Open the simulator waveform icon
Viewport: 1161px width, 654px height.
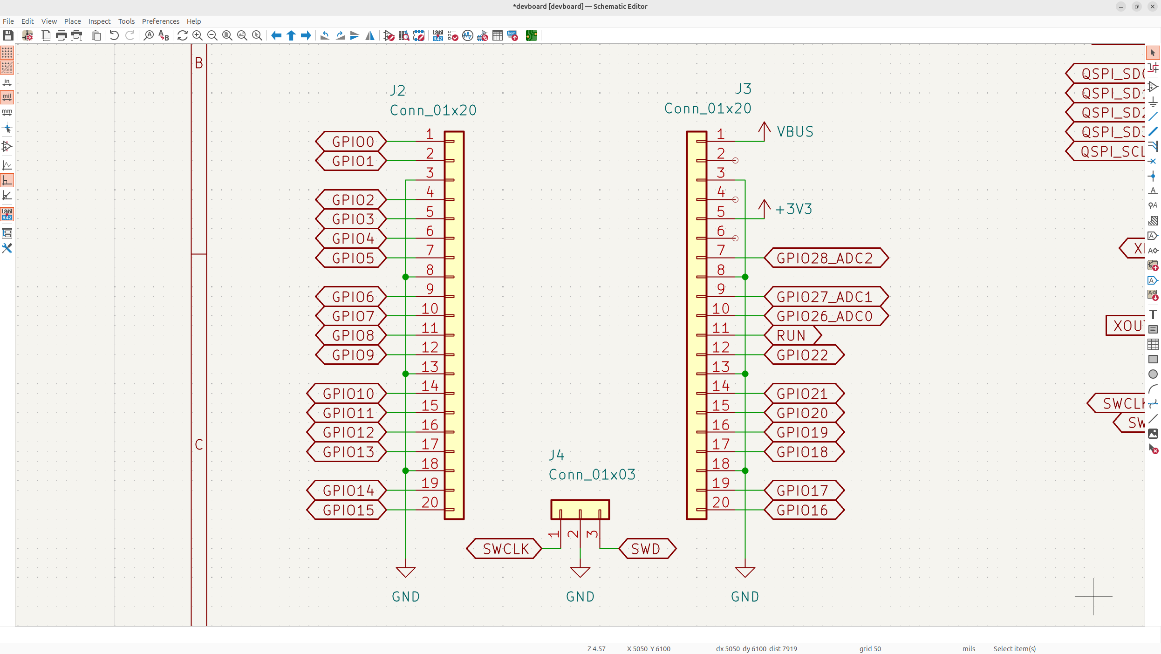click(468, 35)
